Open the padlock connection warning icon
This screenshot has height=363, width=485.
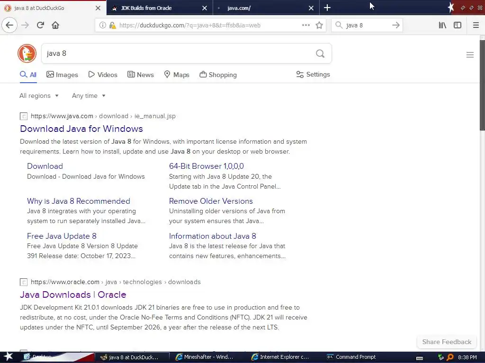click(112, 26)
